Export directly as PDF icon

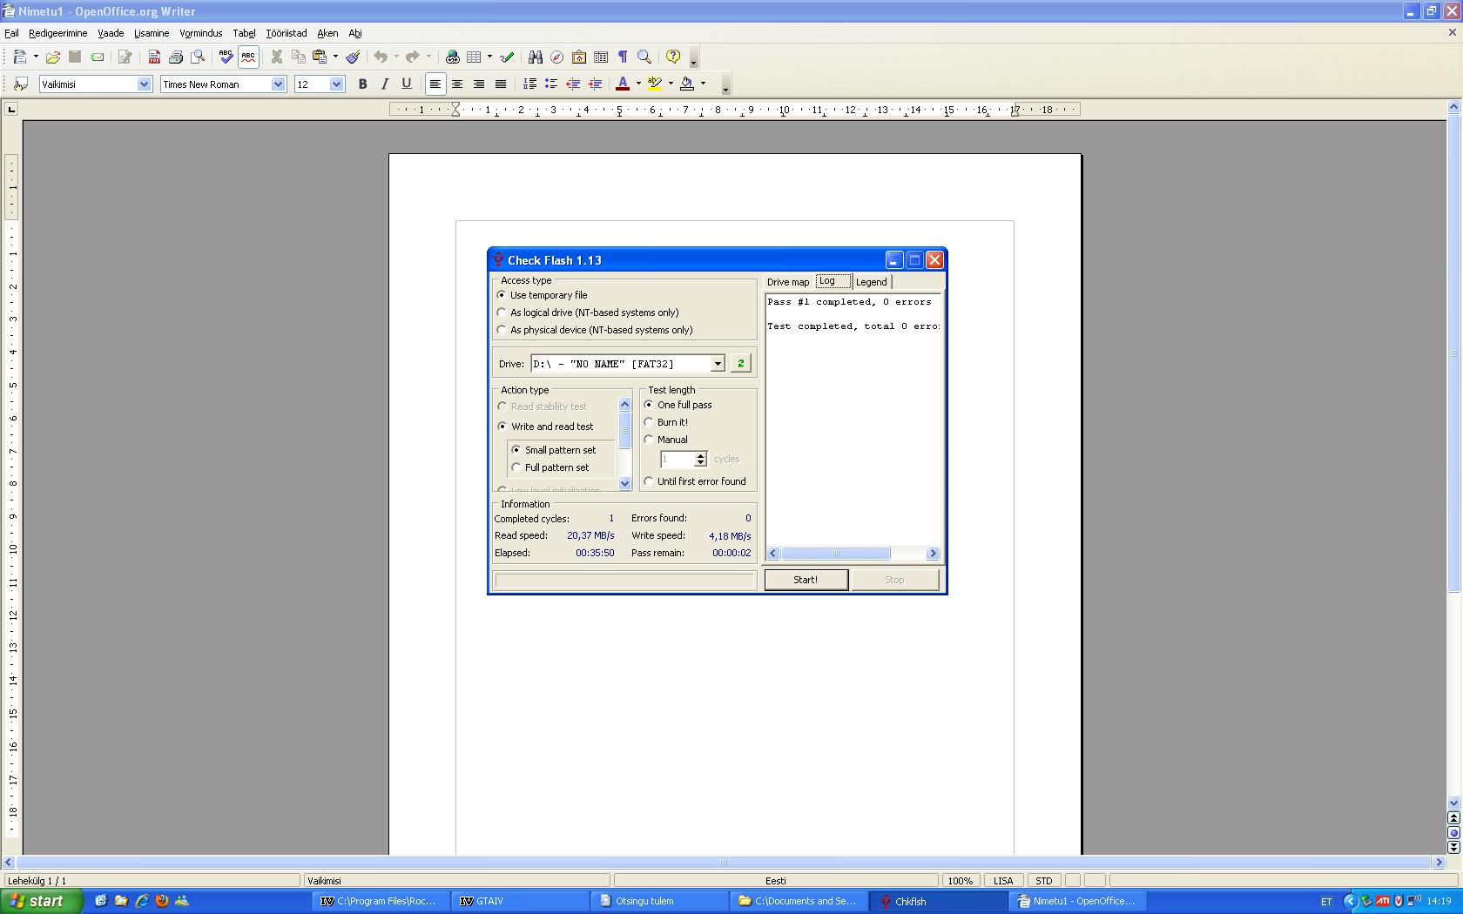click(154, 57)
